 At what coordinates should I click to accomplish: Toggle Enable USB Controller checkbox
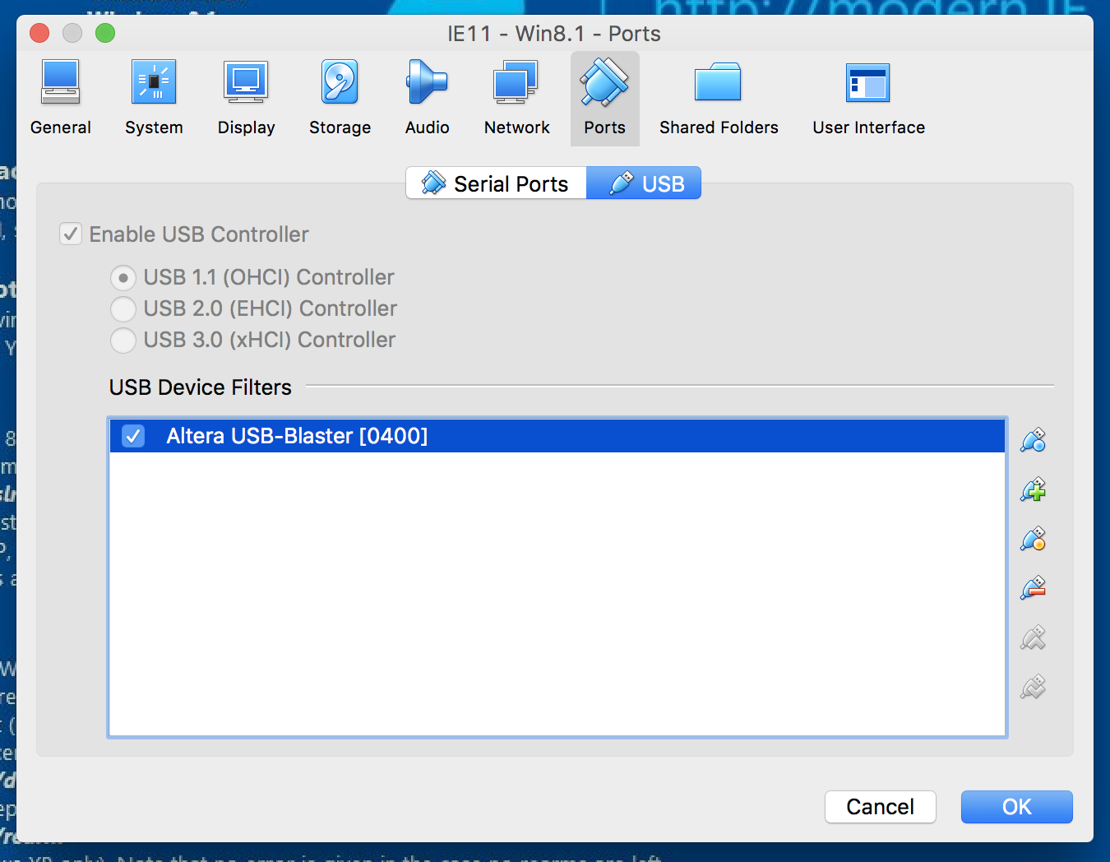click(x=71, y=234)
